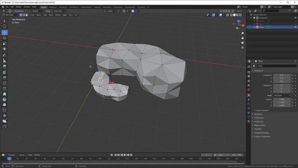298x168 pixels.
Task: Open the Output properties tab
Action: [x=249, y=77]
